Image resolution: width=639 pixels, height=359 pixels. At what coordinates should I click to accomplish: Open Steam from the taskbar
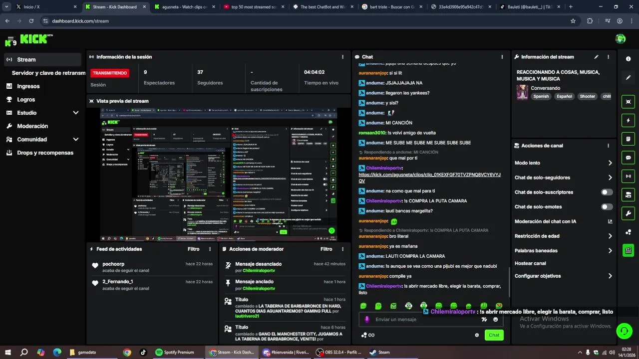tap(379, 352)
